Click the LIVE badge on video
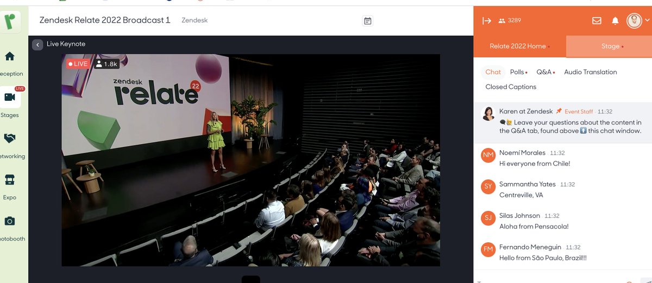Screen dimensions: 652x283 pyautogui.click(x=78, y=63)
